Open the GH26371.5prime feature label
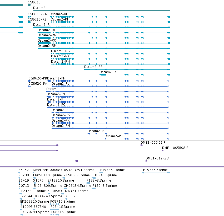The image size is (224, 216). [75, 191]
